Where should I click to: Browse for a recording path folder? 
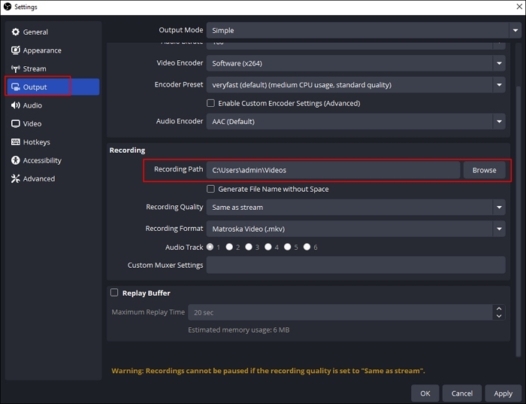coord(484,170)
